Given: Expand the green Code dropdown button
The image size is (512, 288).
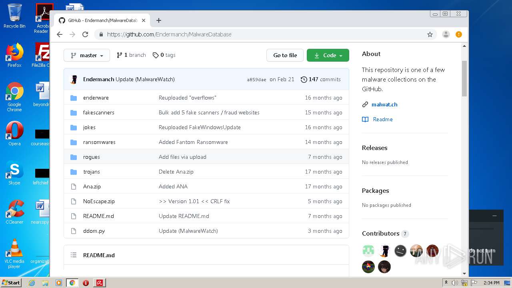Looking at the screenshot, I should coord(328,55).
